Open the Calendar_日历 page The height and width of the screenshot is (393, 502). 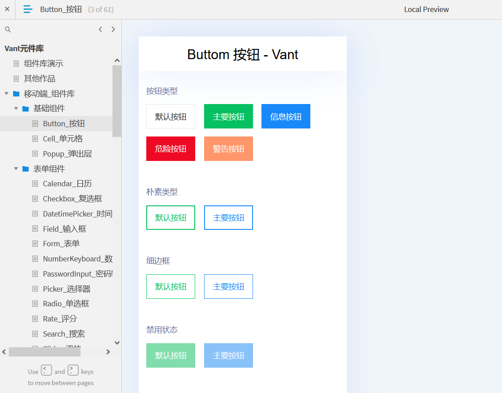click(67, 184)
